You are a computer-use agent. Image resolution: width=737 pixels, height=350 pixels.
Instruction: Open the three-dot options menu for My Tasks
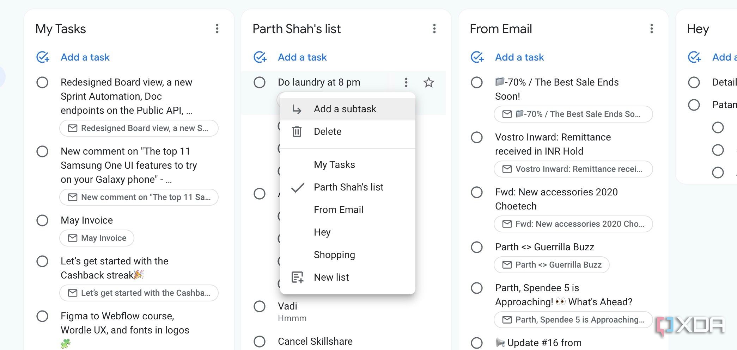[x=217, y=29]
